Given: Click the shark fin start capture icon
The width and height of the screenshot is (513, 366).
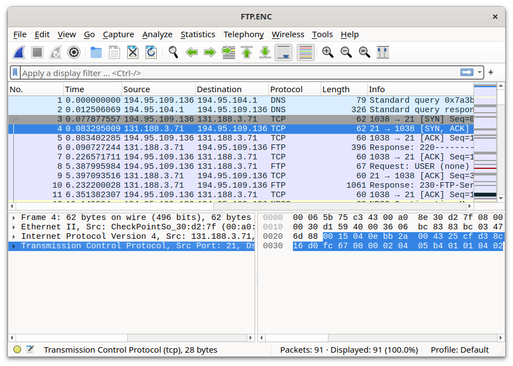Looking at the screenshot, I should [19, 52].
